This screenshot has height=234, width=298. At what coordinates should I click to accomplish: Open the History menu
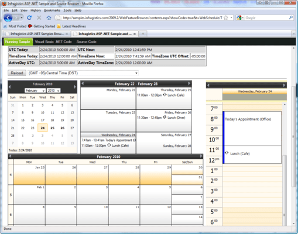click(x=36, y=11)
